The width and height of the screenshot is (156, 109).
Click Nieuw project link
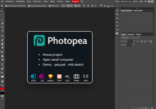(x=53, y=55)
